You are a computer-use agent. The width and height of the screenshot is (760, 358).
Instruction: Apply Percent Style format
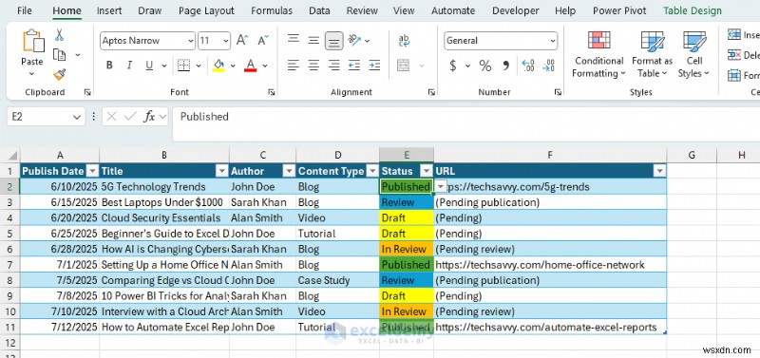point(485,66)
